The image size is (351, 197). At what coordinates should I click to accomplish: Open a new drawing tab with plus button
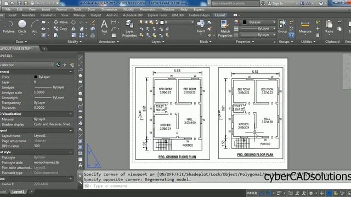click(44, 49)
